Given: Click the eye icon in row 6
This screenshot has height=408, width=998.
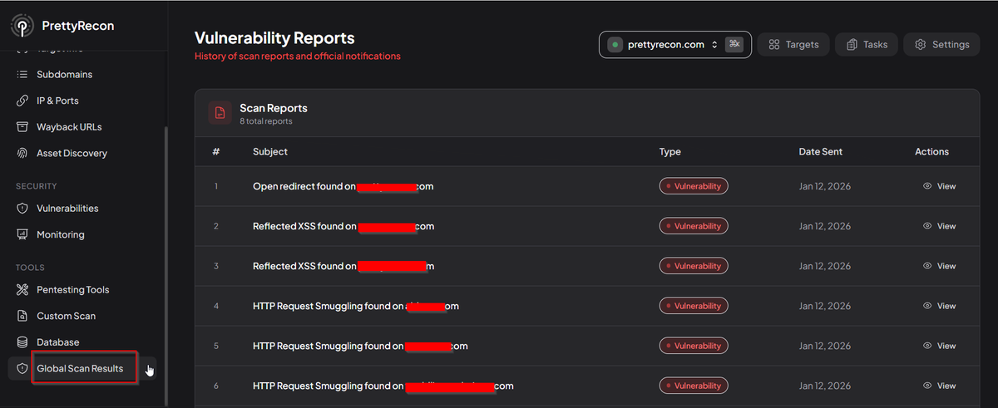Looking at the screenshot, I should (x=927, y=386).
